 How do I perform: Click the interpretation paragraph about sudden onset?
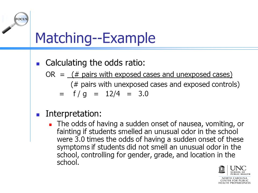pyautogui.click(x=150, y=143)
